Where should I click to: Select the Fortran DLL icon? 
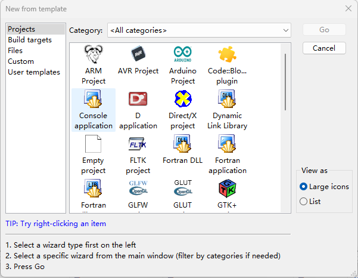click(182, 144)
